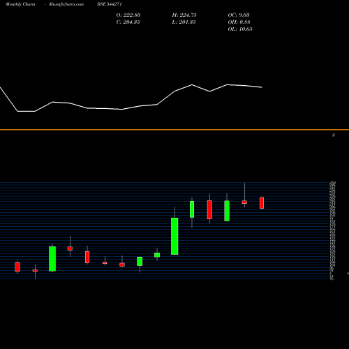Click the tallest green candlestick body
Screen dimensions: 349x349
coord(174,236)
